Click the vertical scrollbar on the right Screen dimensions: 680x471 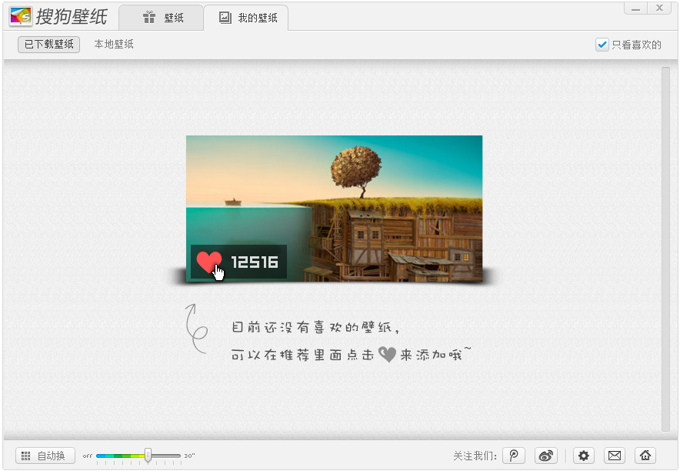pos(665,249)
